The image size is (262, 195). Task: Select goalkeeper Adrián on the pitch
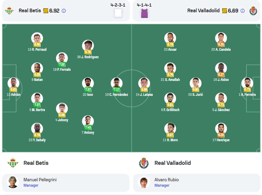click(13, 83)
